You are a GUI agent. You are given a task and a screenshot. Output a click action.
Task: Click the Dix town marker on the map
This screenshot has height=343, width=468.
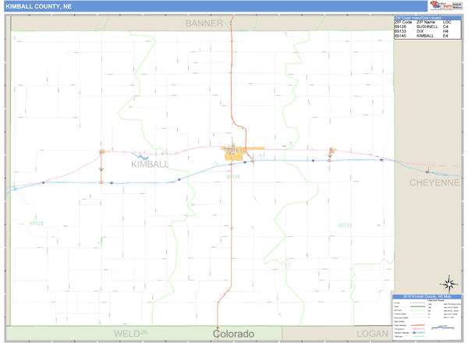click(x=331, y=150)
